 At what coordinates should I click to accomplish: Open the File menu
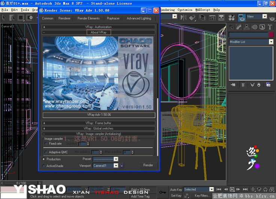pos(5,10)
